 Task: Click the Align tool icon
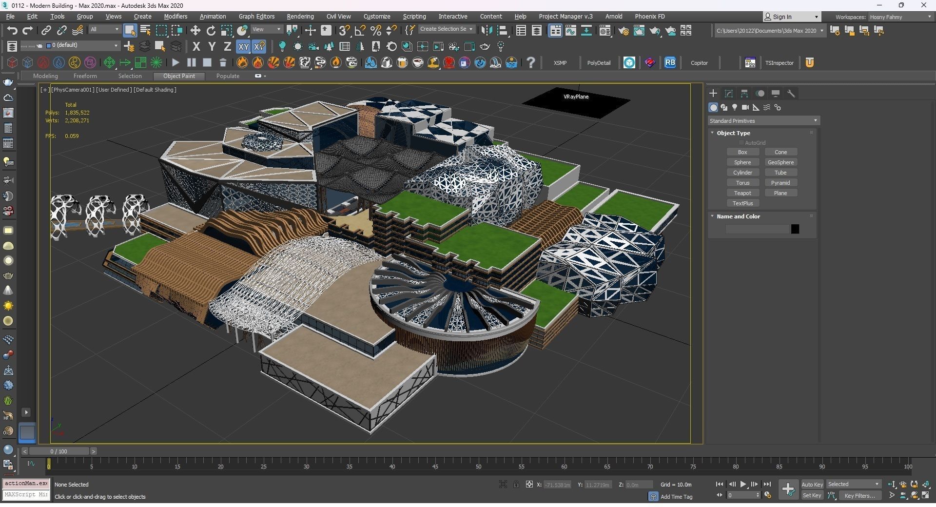[x=502, y=31]
